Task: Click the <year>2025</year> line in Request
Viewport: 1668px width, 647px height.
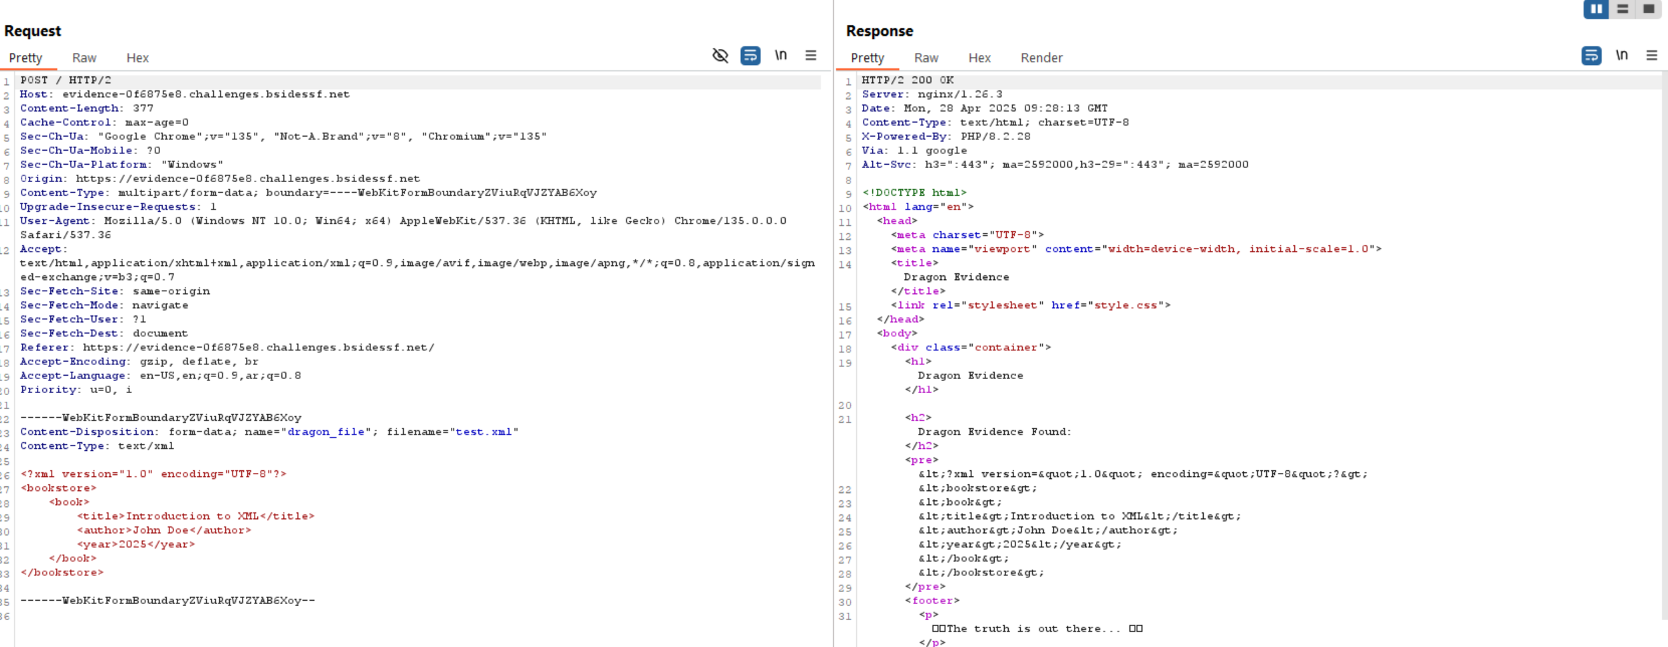Action: click(x=136, y=545)
